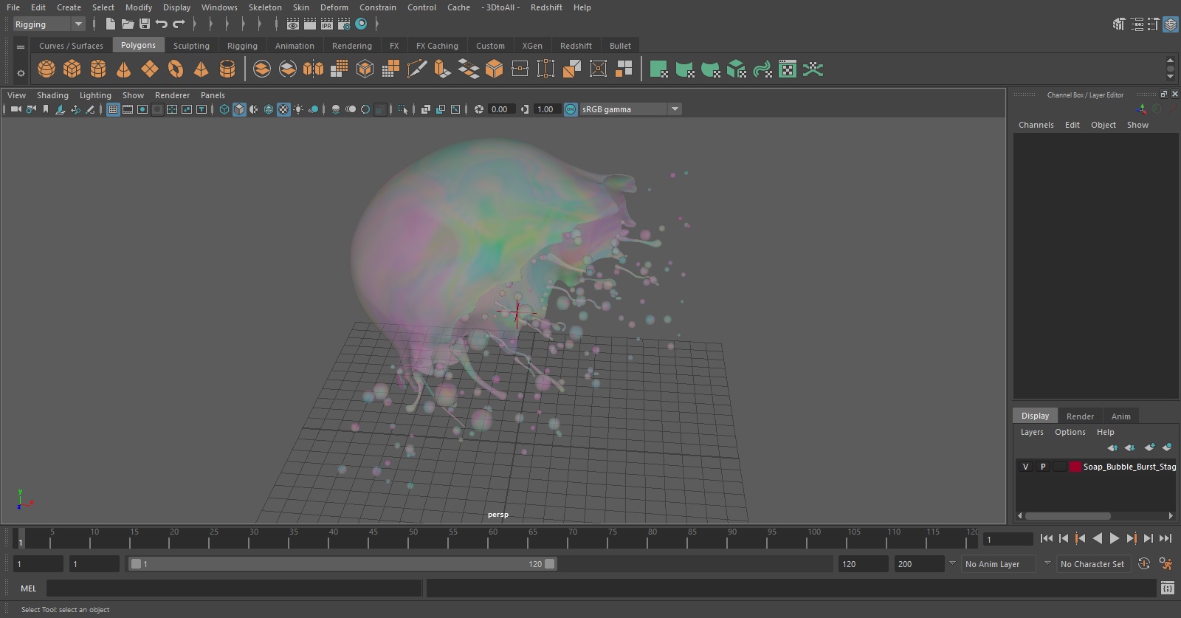
Task: Click the viewport Select Camera icon
Action: pyautogui.click(x=16, y=109)
